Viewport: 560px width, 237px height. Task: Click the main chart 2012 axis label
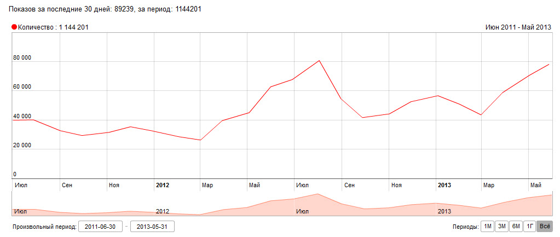coord(163,185)
